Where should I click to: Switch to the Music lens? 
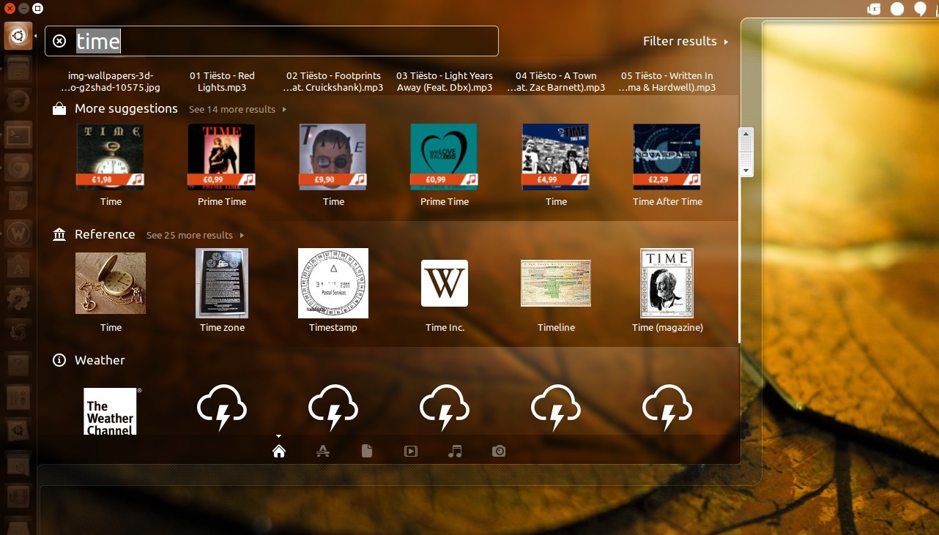pos(455,451)
